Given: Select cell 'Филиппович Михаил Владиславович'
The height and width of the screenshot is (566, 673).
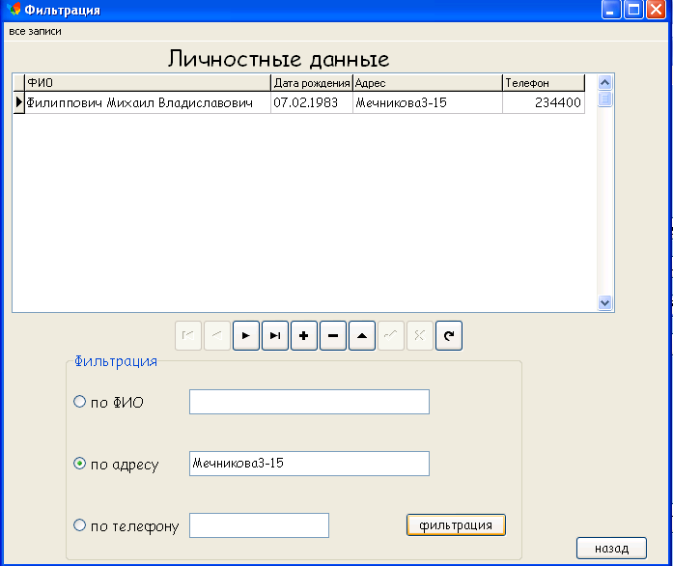Looking at the screenshot, I should click(148, 102).
